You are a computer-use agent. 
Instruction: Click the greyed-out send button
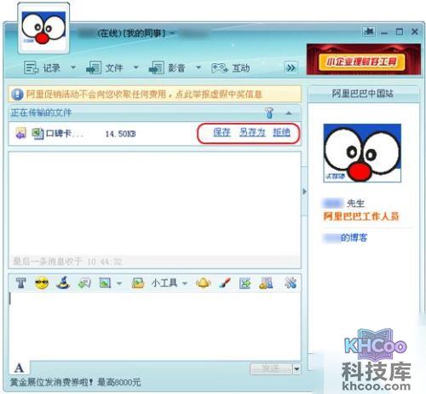coord(271,368)
